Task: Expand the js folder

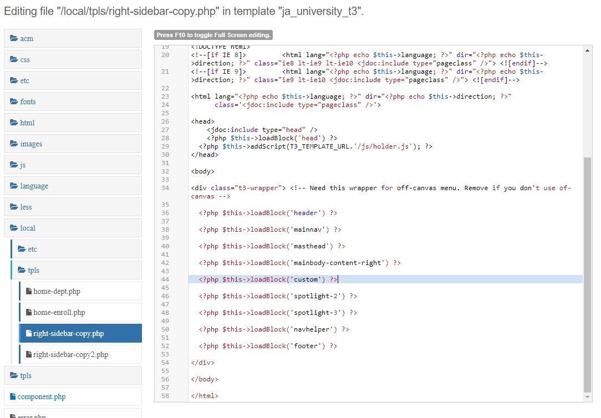Action: pos(22,165)
